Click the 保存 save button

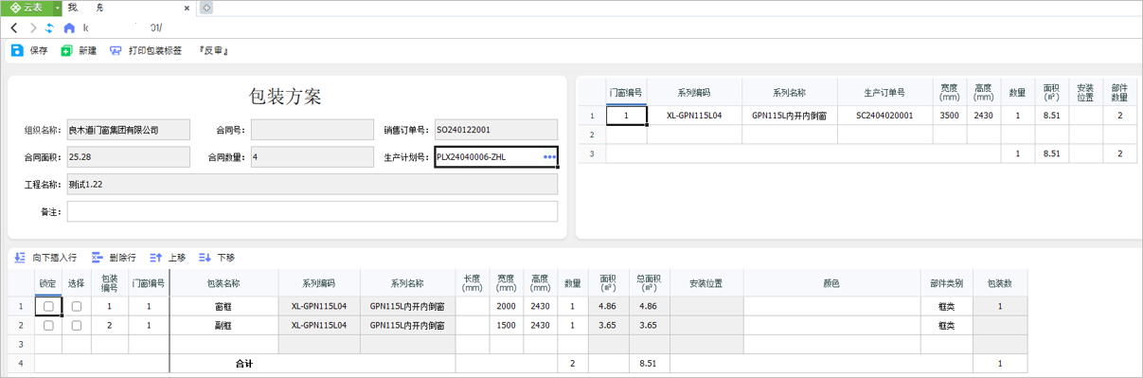point(29,50)
